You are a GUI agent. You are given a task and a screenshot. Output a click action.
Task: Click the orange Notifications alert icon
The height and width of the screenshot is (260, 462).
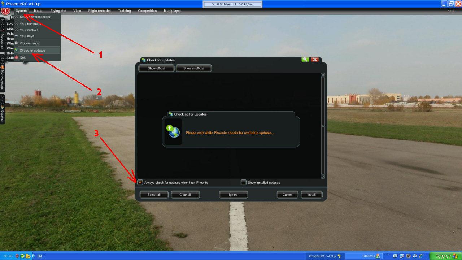click(x=3, y=67)
